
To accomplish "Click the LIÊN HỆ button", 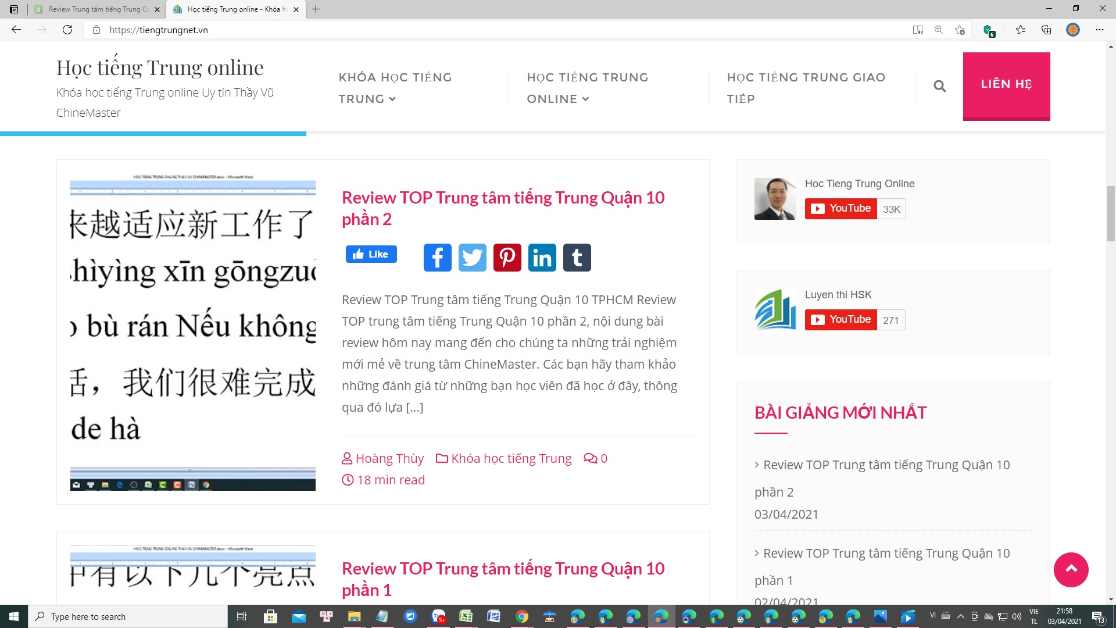I will (x=1006, y=85).
